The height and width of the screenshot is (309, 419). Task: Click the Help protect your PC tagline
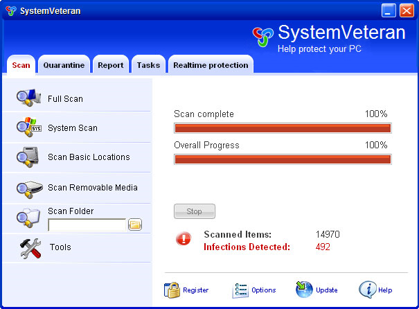coord(319,49)
